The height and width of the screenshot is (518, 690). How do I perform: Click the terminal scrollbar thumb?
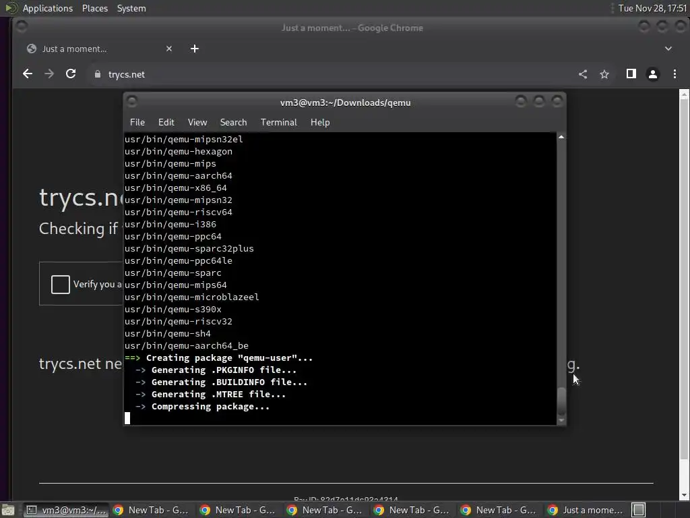561,401
